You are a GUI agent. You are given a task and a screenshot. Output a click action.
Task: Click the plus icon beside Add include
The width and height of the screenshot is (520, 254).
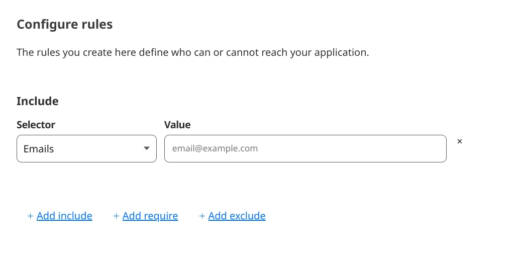(x=30, y=216)
